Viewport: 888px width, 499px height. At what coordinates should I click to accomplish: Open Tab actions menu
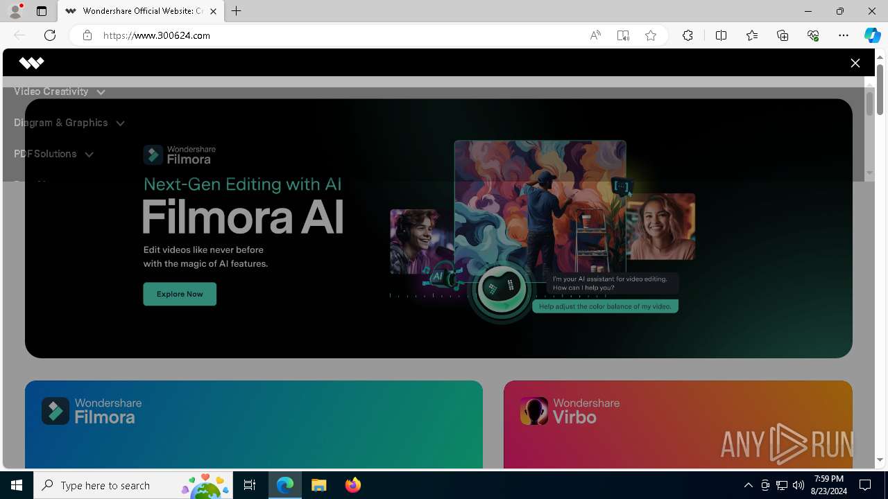(x=42, y=11)
